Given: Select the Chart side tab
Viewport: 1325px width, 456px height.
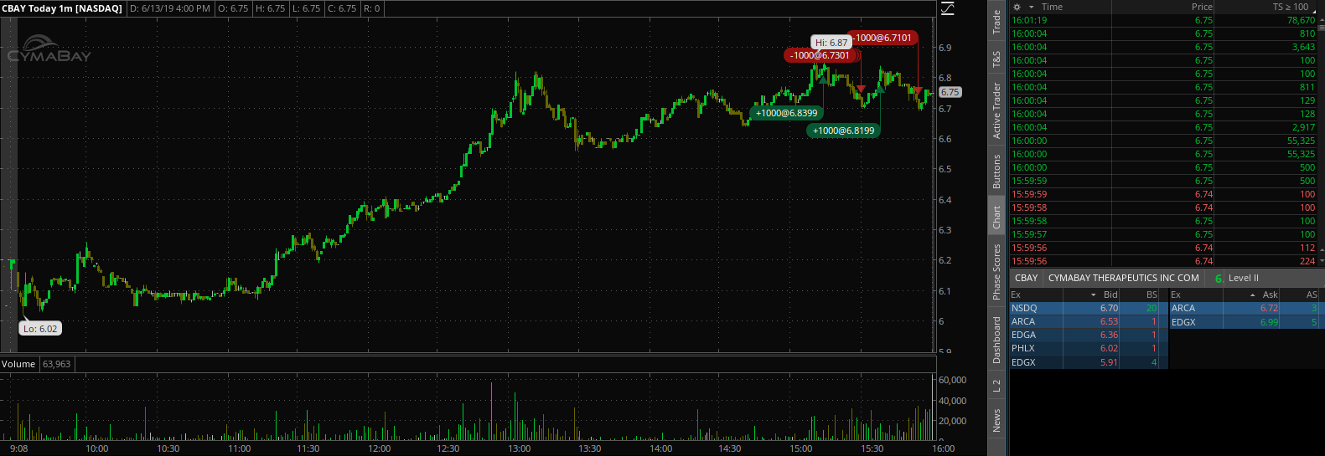Looking at the screenshot, I should pos(996,217).
